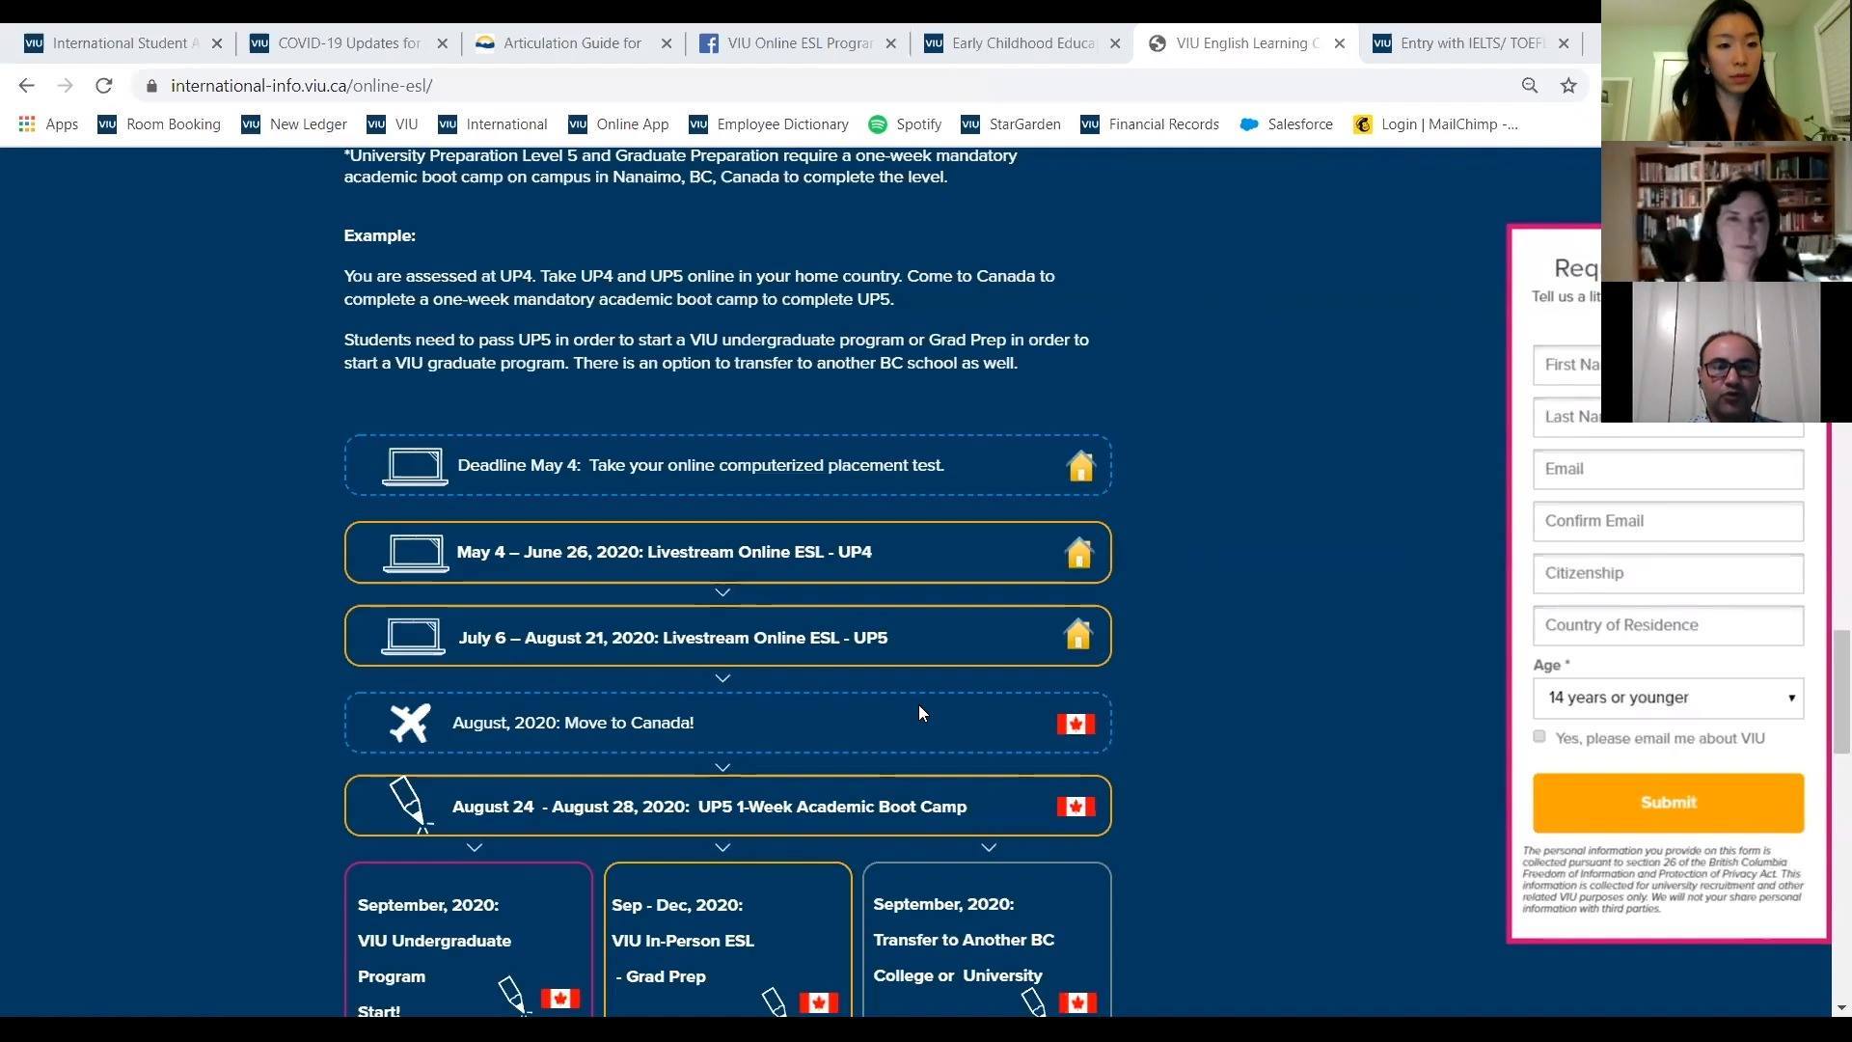1852x1042 pixels.
Task: Click the page vertical scrollbar thumb
Action: click(x=1841, y=691)
